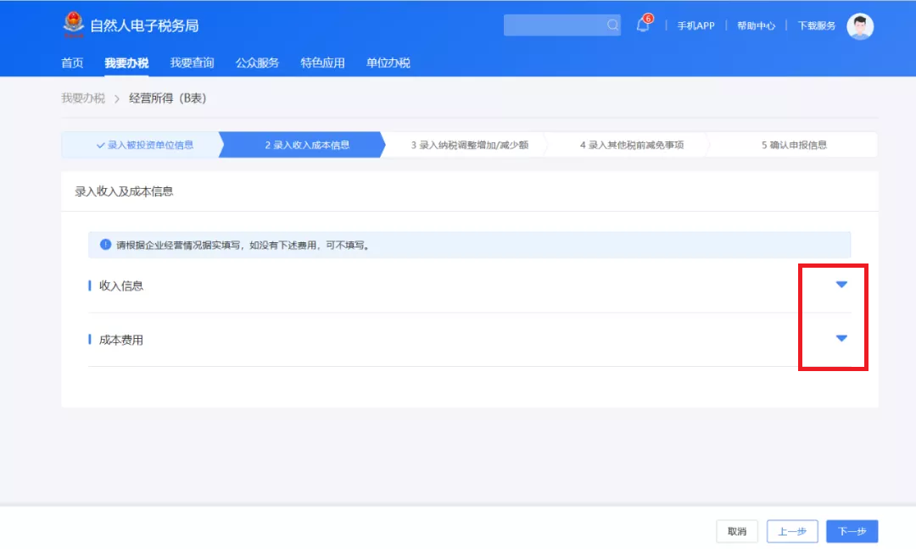The height and width of the screenshot is (549, 916).
Task: Open the 首页 navigation tab
Action: point(72,63)
